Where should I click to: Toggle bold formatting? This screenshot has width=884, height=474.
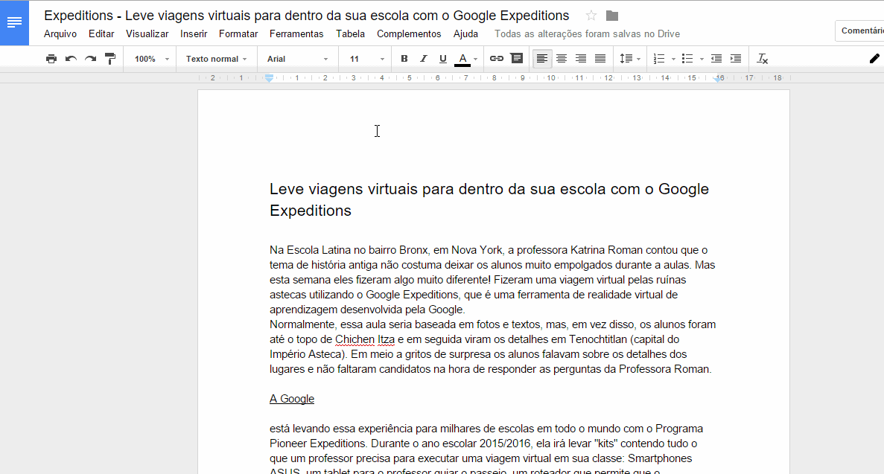tap(404, 59)
